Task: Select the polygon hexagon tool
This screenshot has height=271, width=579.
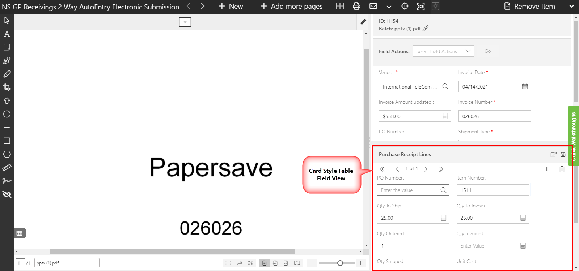Action: [7, 154]
